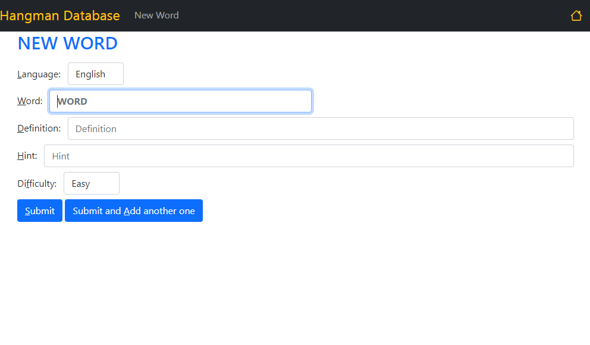This screenshot has height=345, width=590.
Task: Click the blue Submit button
Action: pyautogui.click(x=40, y=211)
